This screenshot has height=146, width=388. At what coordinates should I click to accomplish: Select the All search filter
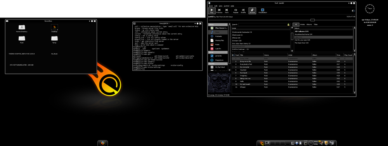(296, 24)
